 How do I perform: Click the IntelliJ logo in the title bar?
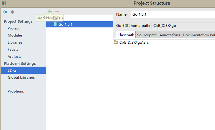coord(4,3)
